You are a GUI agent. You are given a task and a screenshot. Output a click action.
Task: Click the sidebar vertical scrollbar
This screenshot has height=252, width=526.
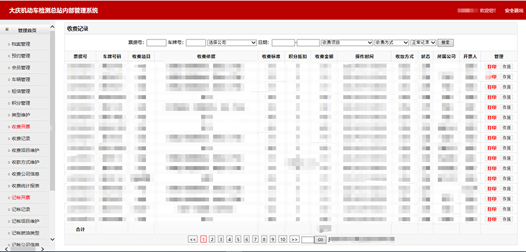tap(53, 110)
